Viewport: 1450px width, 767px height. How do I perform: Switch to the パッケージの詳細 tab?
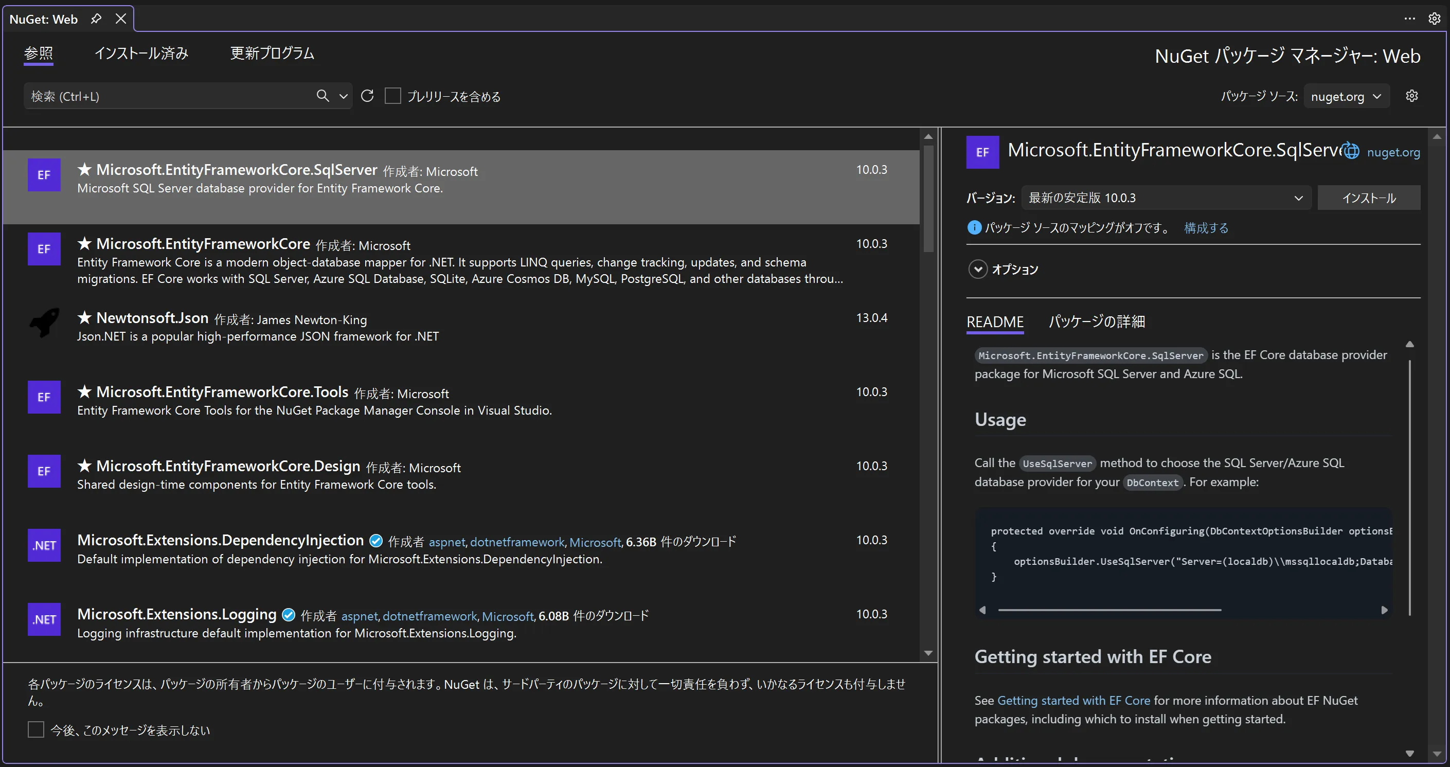coord(1097,322)
